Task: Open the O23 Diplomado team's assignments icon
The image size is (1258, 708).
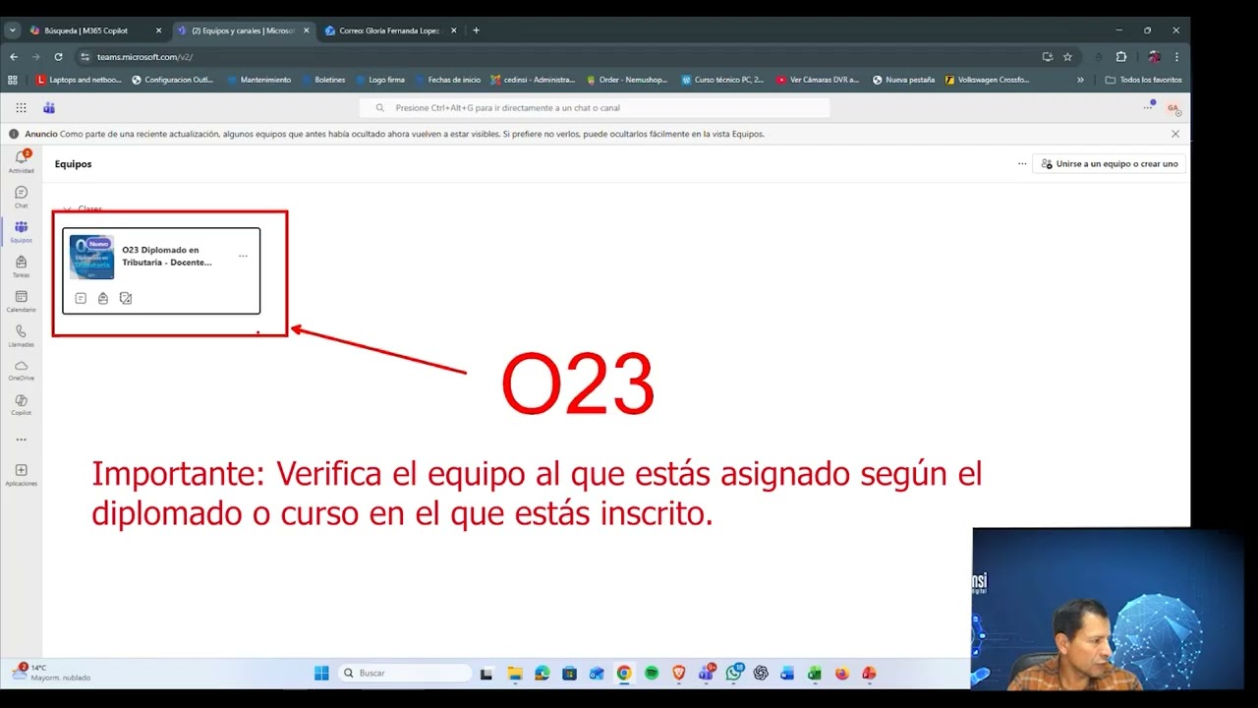Action: tap(103, 298)
